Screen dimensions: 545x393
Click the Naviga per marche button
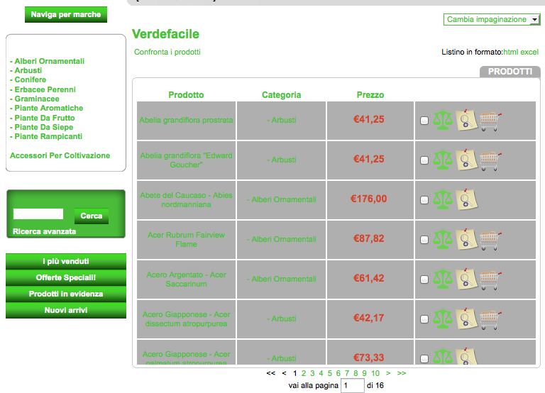tap(66, 15)
